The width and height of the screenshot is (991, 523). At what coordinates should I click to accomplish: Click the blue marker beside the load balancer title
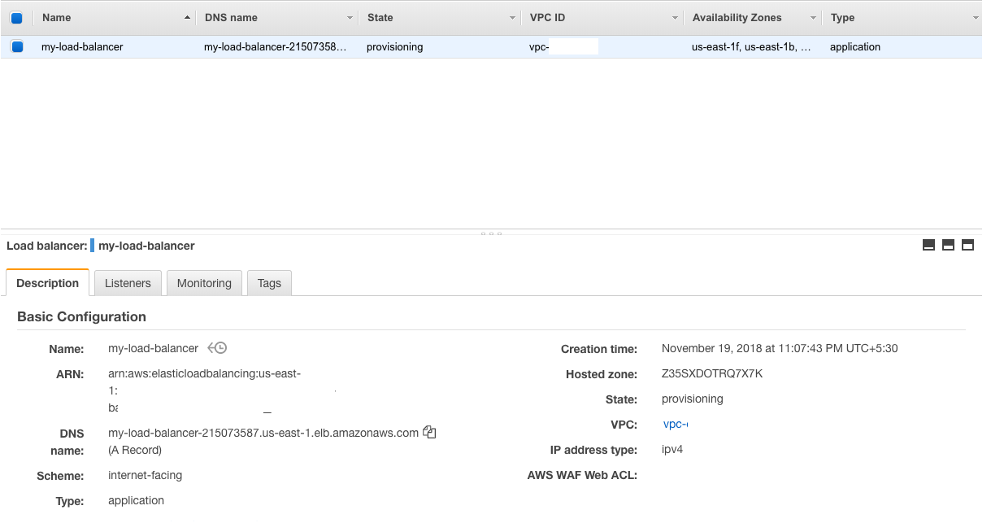[x=93, y=246]
